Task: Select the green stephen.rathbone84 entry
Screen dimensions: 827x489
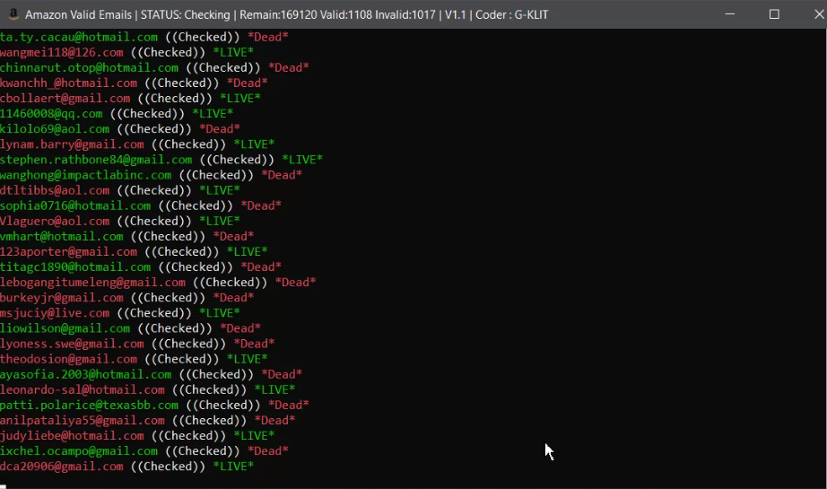Action: [96, 160]
